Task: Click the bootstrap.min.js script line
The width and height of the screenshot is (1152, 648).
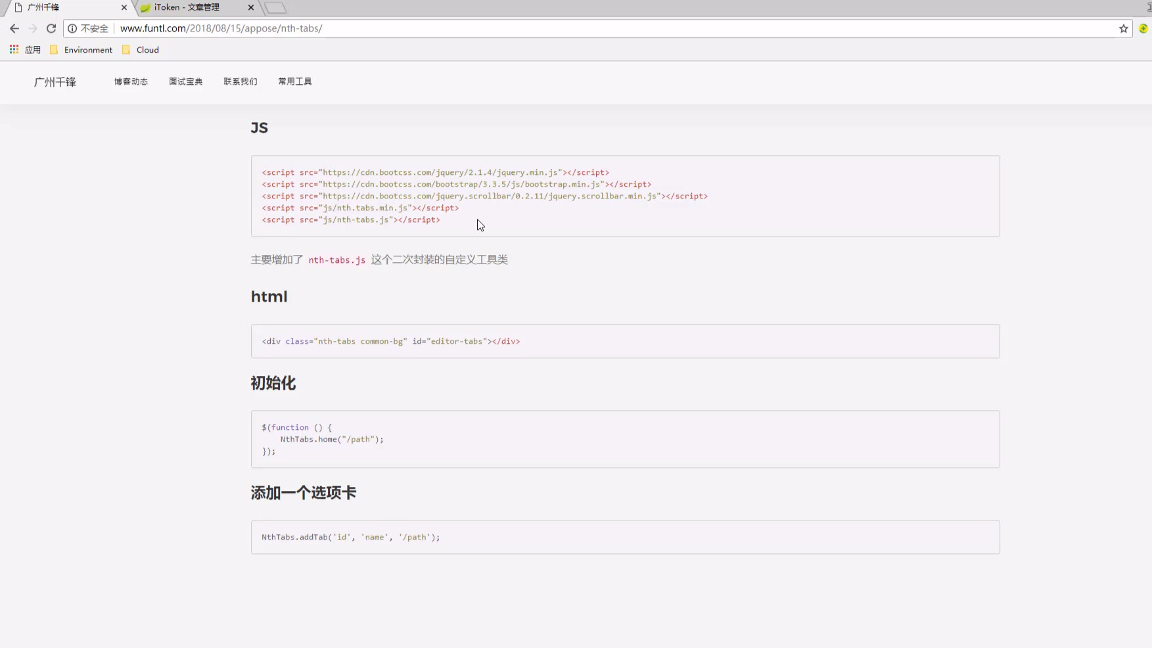Action: (456, 184)
